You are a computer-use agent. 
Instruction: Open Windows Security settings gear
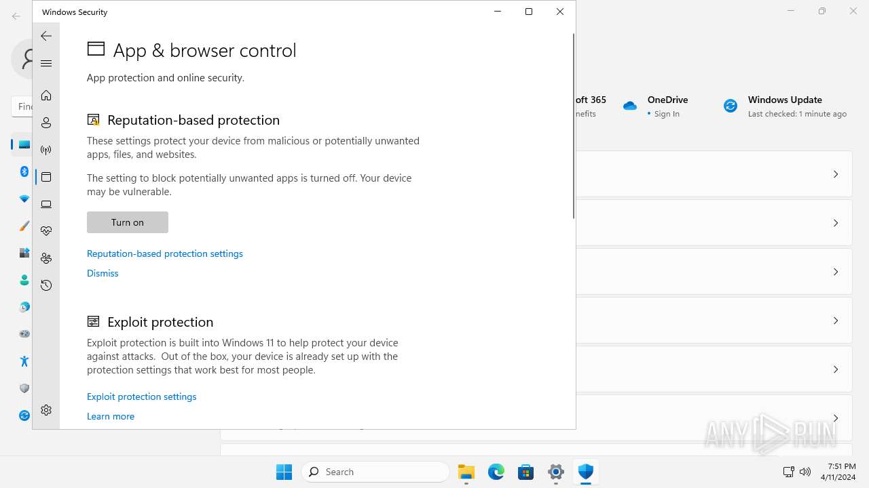point(46,410)
